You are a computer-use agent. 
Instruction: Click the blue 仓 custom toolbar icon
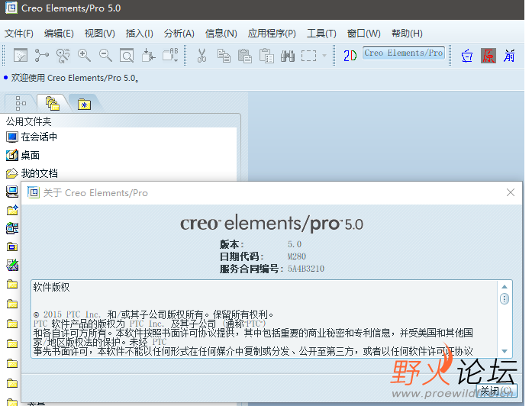[x=467, y=56]
